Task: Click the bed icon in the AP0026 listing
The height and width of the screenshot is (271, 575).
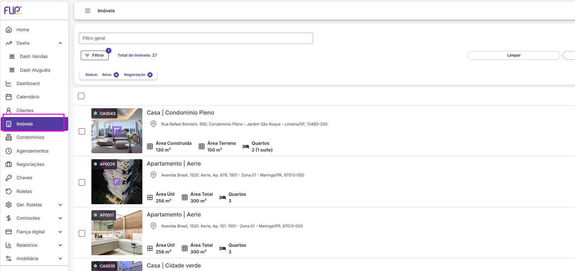Action: (x=222, y=198)
